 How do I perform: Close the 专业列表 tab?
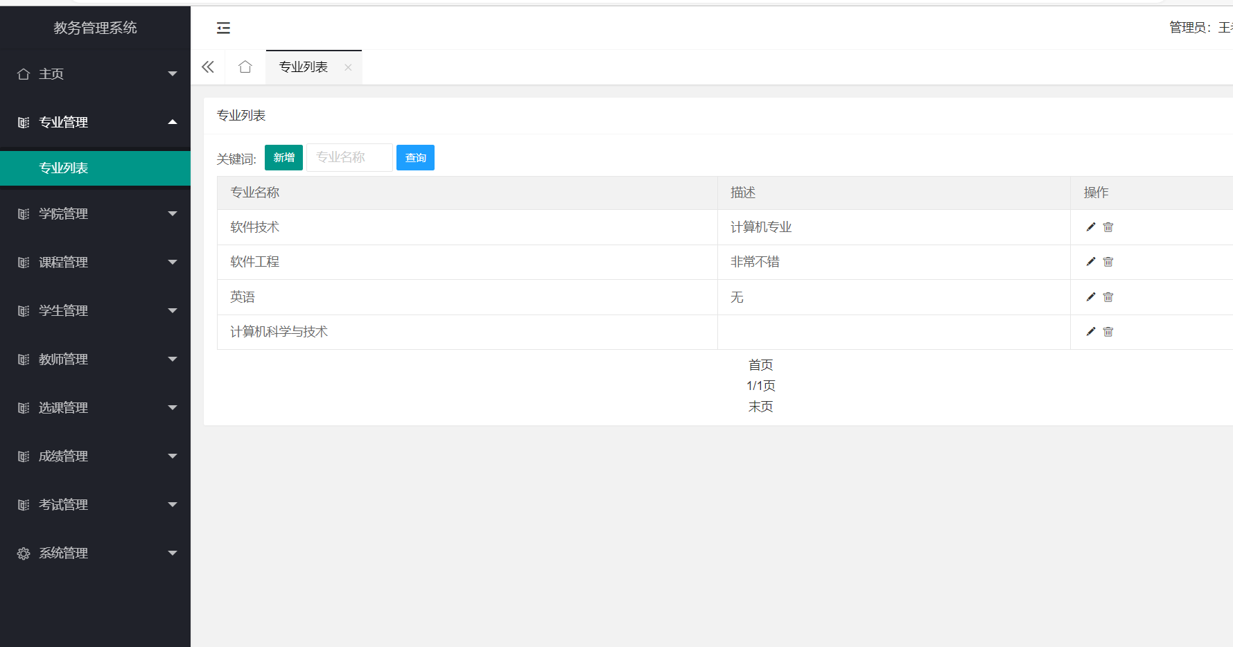(348, 67)
